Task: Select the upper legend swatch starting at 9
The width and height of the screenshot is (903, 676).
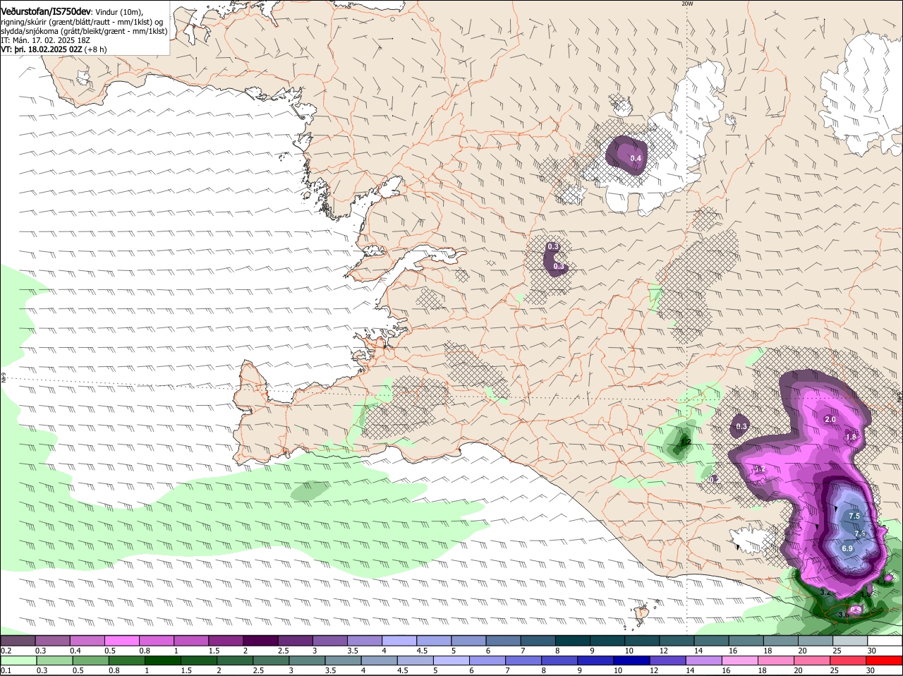Action: (607, 640)
